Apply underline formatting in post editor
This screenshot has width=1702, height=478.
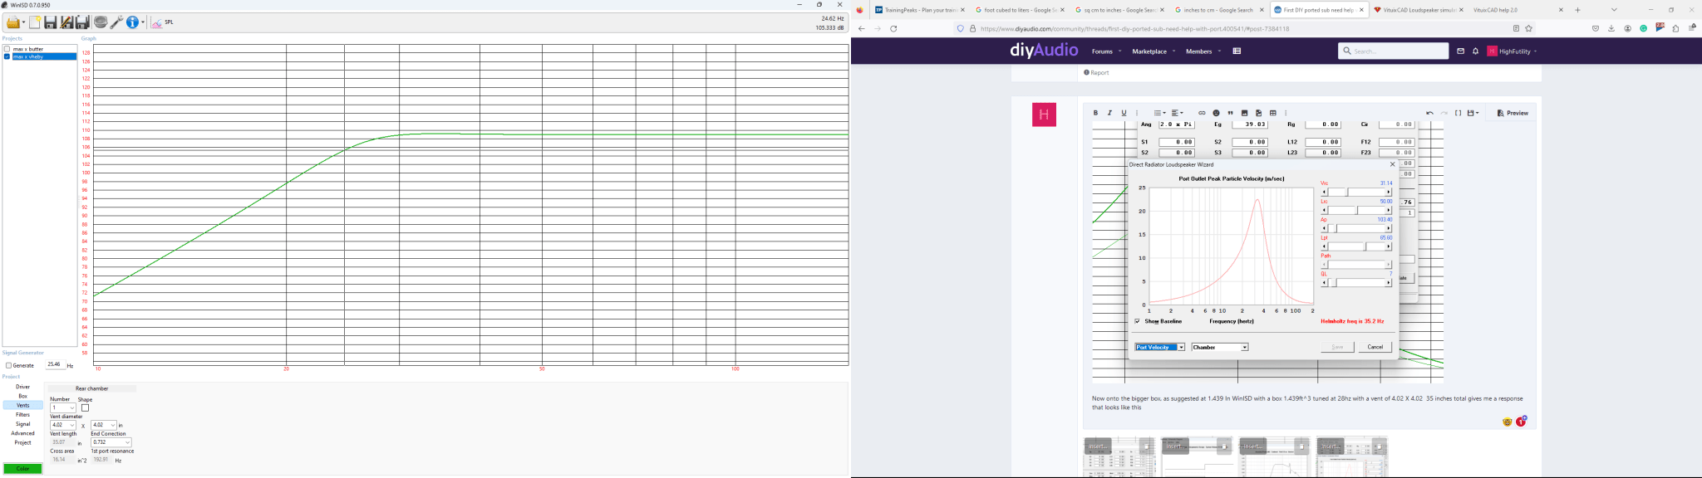tap(1124, 113)
